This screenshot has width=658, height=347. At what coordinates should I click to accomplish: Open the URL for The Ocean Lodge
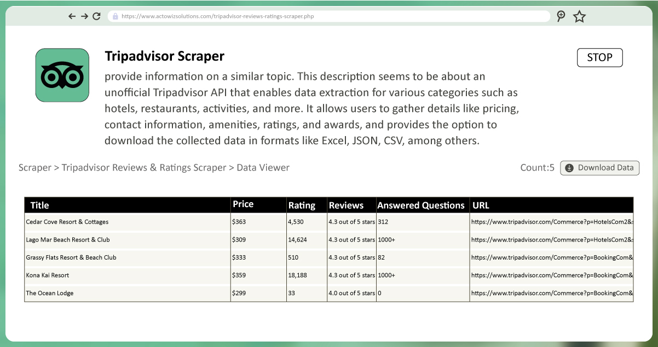(x=552, y=293)
